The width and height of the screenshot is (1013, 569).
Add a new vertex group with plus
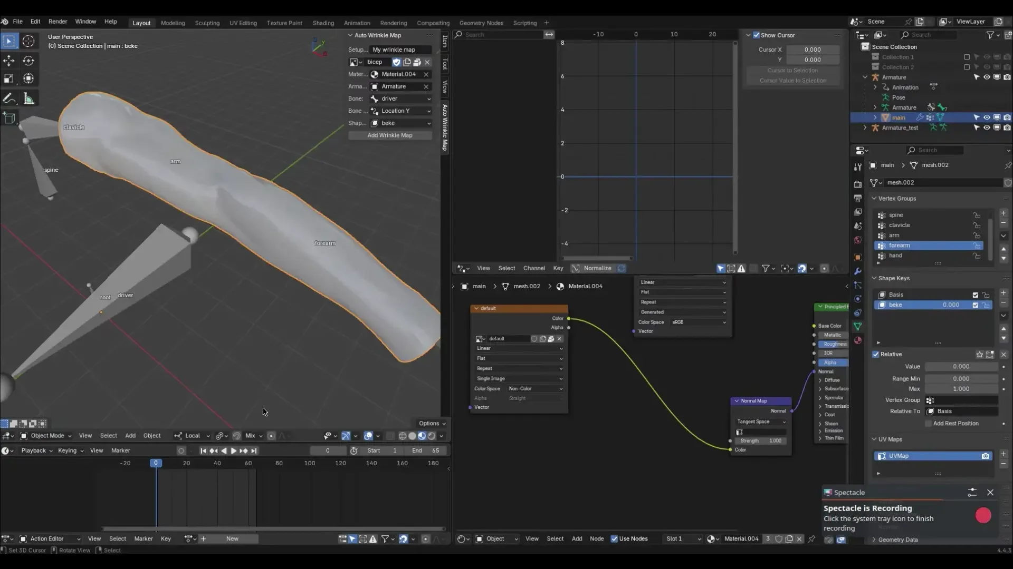pos(1003,213)
